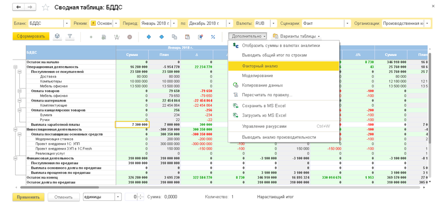Click the Отменить button

(63, 197)
